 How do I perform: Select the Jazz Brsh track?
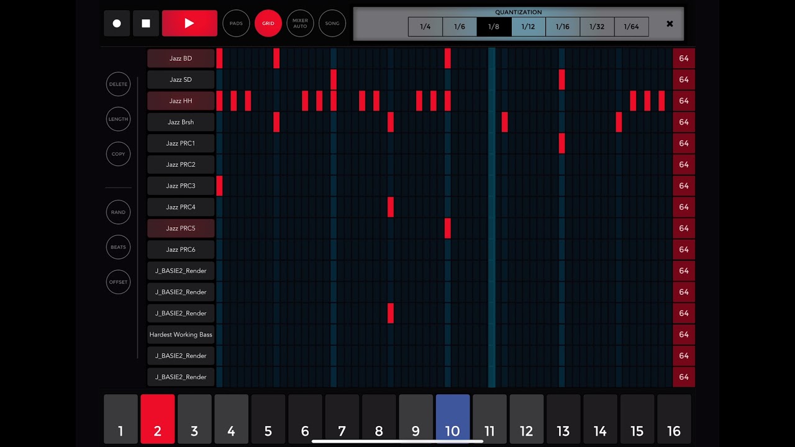(181, 122)
